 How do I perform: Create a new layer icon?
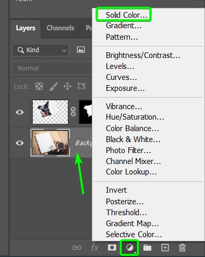pyautogui.click(x=165, y=248)
